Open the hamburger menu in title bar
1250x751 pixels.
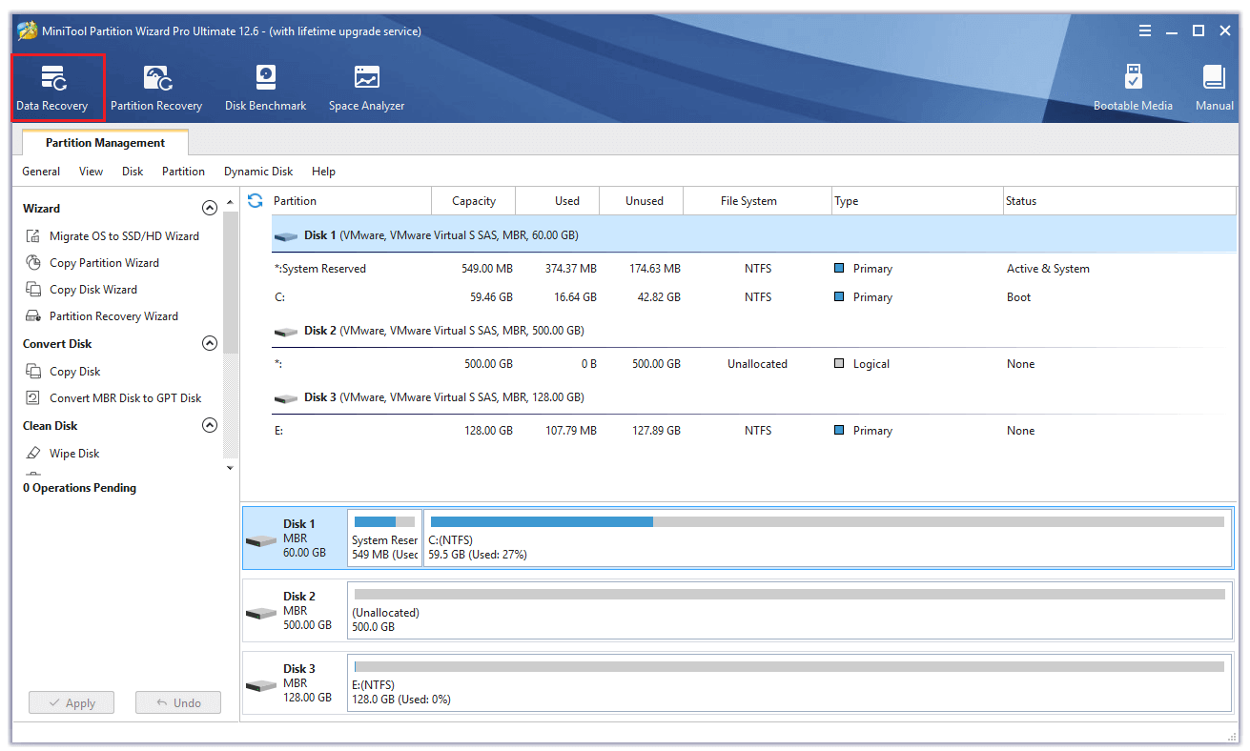point(1145,30)
